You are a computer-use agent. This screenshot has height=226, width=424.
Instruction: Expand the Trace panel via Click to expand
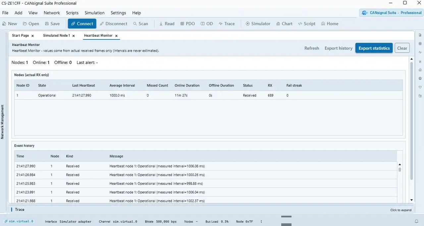click(401, 210)
